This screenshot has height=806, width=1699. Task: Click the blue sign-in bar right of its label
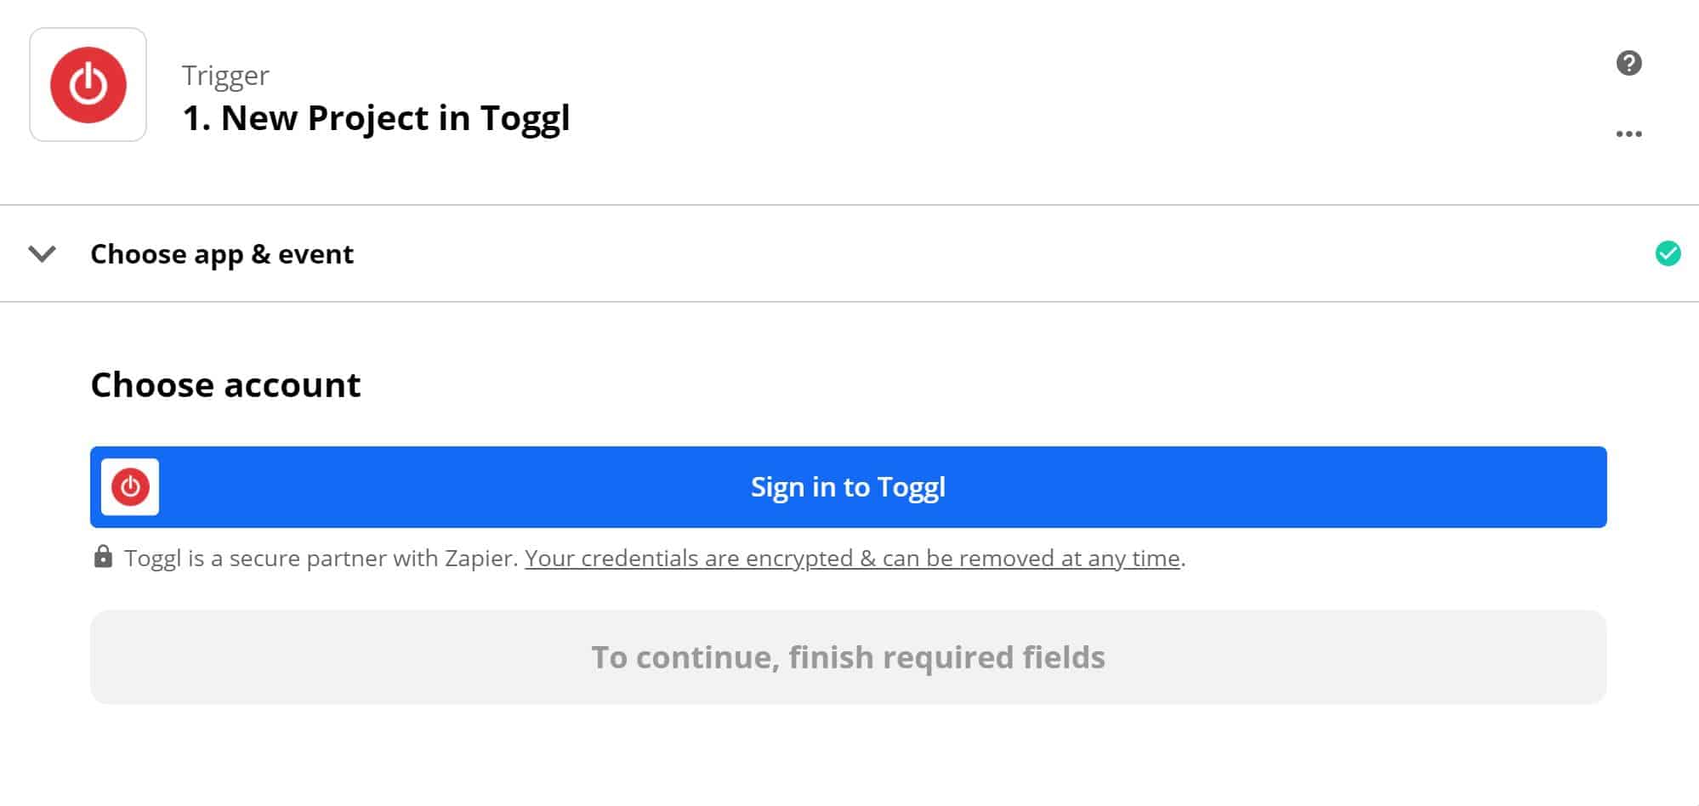pos(1276,487)
